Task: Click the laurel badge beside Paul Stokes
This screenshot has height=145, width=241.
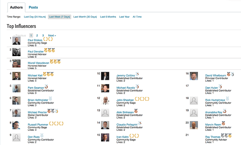Action: 48,39
